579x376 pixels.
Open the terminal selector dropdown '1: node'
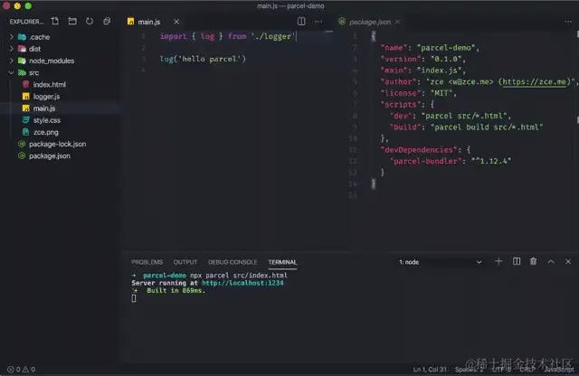pos(441,262)
